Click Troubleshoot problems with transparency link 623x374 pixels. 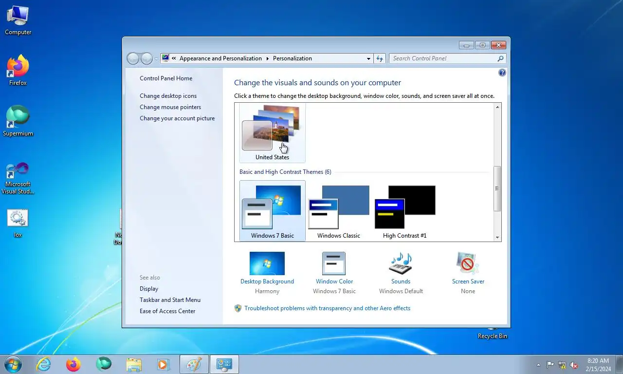pos(327,308)
